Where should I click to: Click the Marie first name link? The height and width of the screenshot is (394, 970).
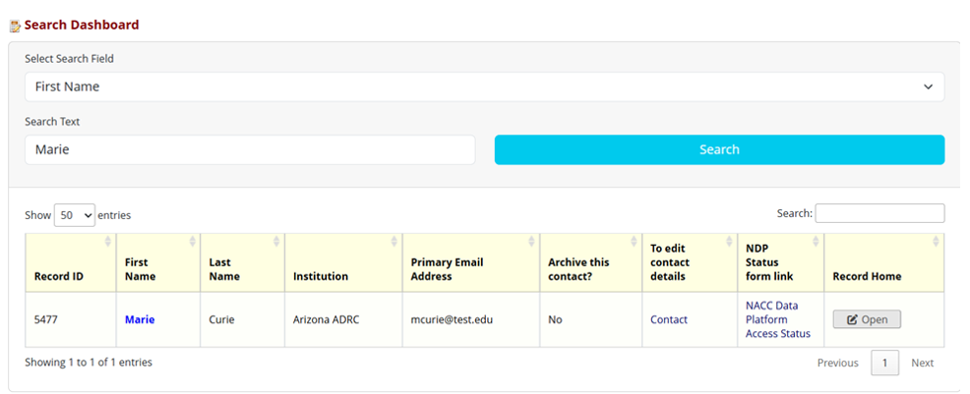[x=140, y=320]
